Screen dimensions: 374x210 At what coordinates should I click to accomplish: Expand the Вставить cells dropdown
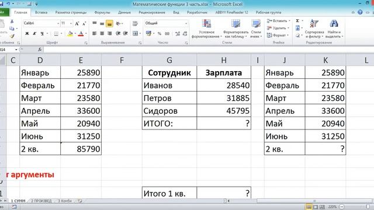pyautogui.click(x=289, y=21)
